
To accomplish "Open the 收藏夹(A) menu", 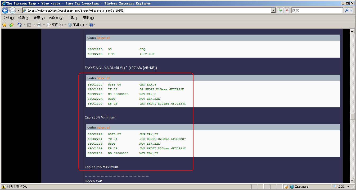I will 56,18.
